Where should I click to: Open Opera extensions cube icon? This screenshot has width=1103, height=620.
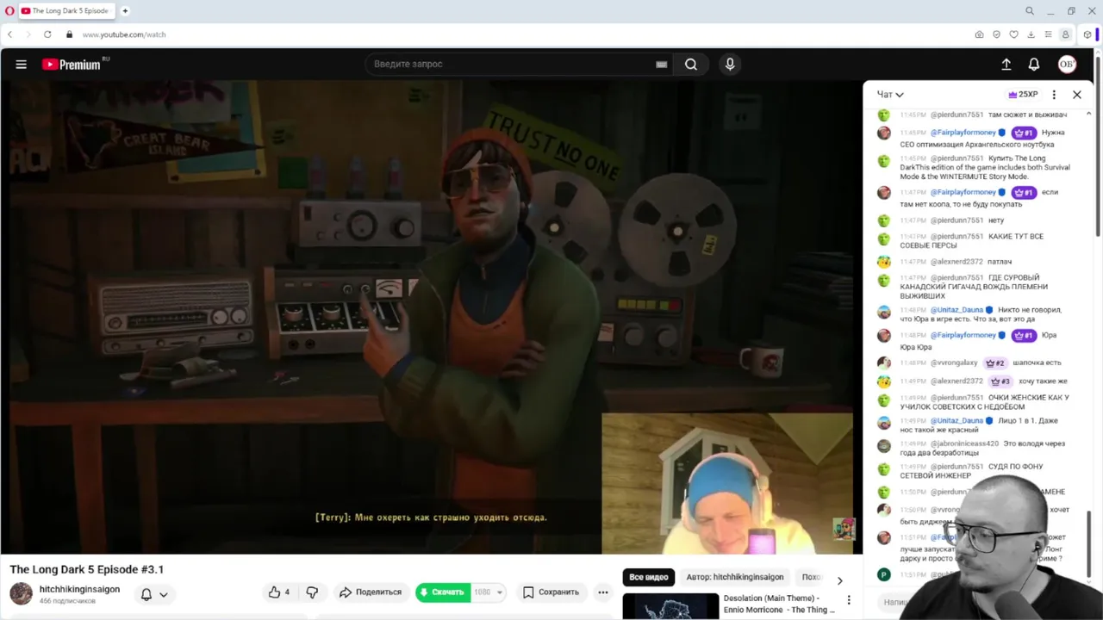pos(1087,34)
